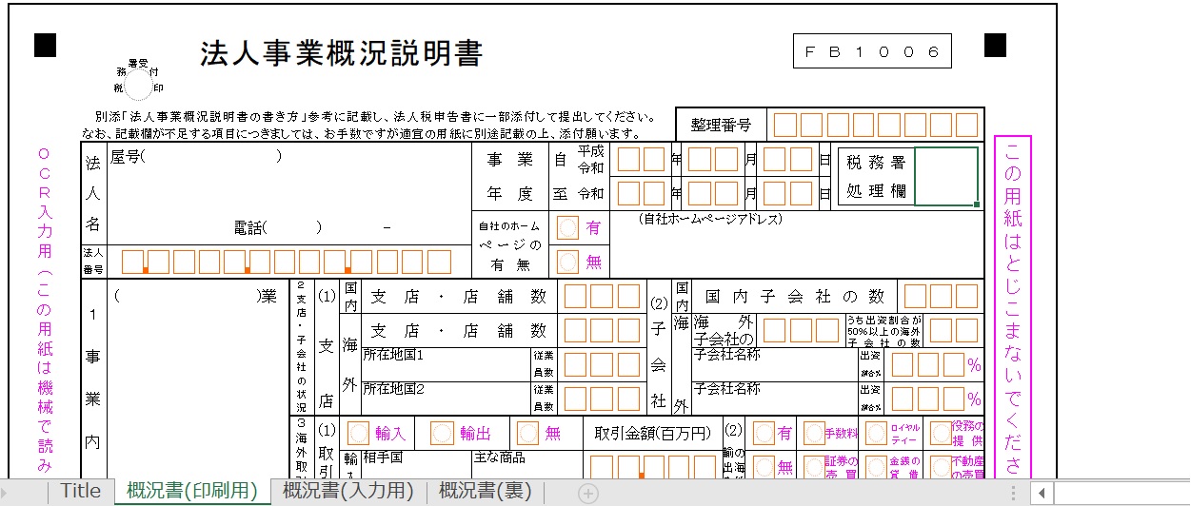1191x506 pixels.
Task: Check the 無 circle next to 輸出
Action: click(x=526, y=433)
